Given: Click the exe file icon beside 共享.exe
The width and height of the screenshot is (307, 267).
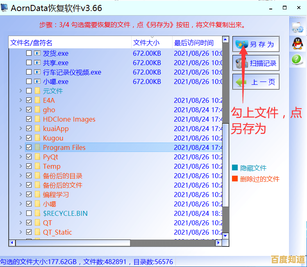Looking at the screenshot, I should click(x=37, y=62).
